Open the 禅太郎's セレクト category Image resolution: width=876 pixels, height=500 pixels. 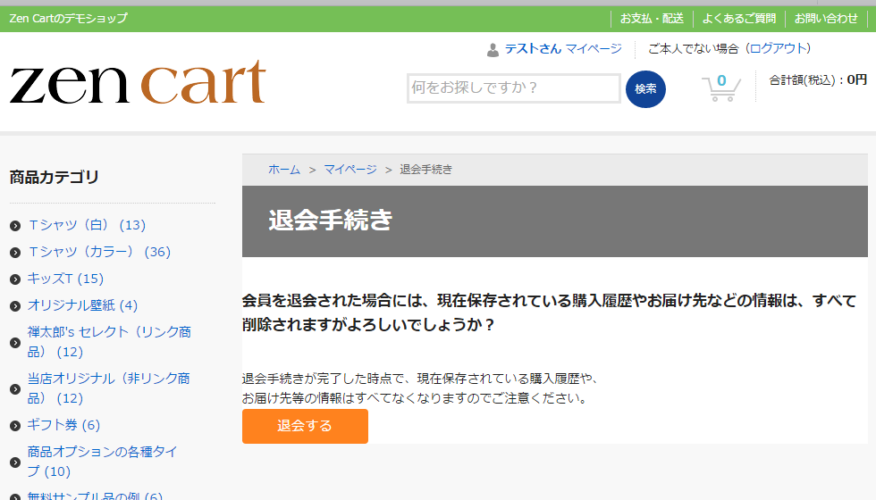pyautogui.click(x=109, y=332)
